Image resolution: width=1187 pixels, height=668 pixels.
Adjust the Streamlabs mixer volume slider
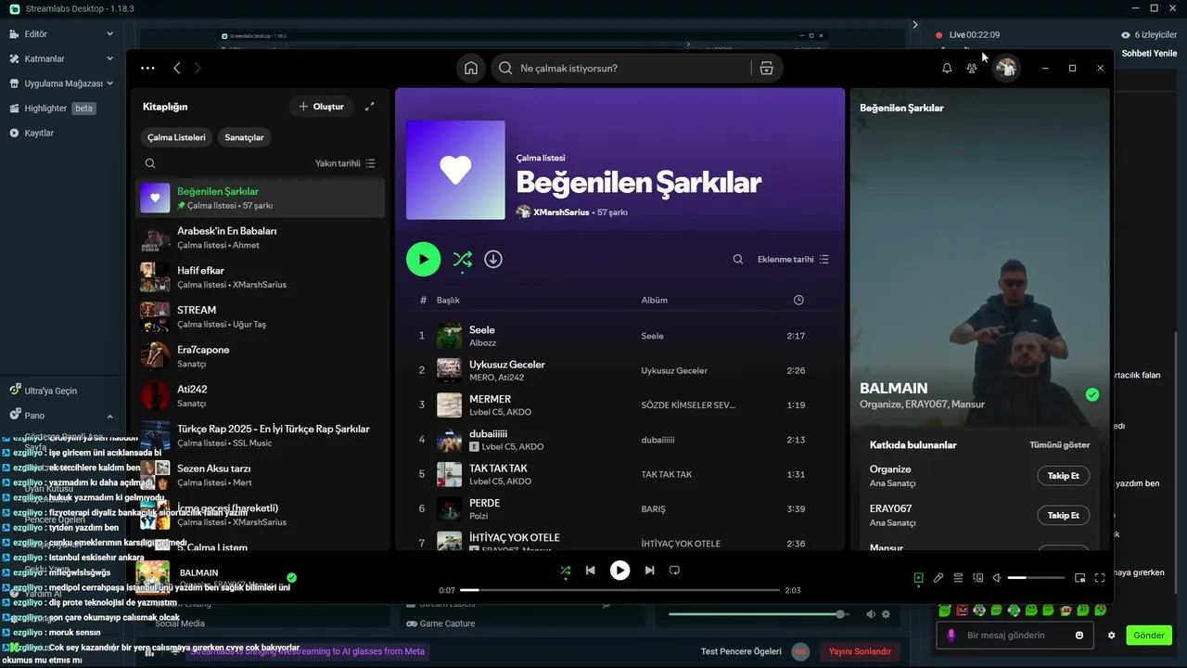pos(757,614)
